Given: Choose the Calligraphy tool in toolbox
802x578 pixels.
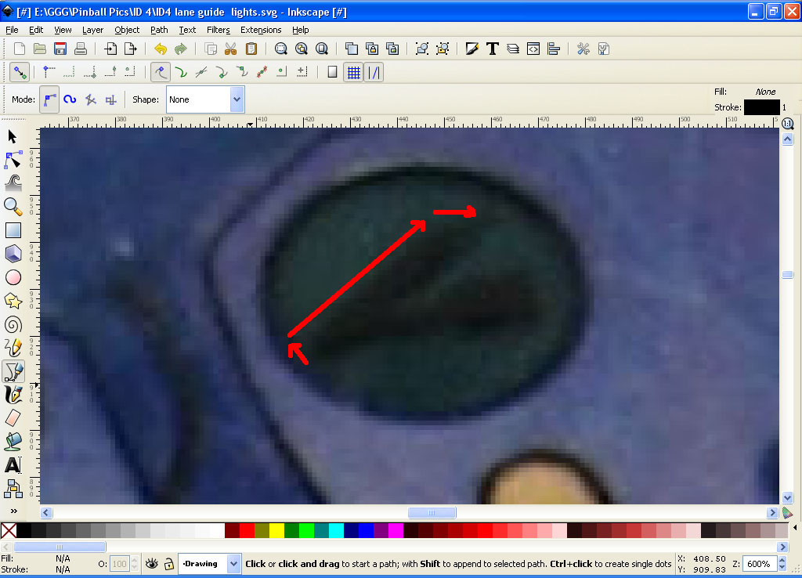Looking at the screenshot, I should tap(13, 394).
